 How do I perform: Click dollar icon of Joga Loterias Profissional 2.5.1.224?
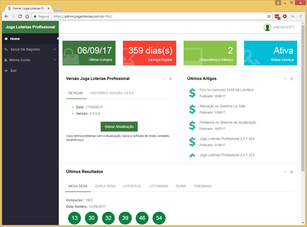(x=192, y=142)
